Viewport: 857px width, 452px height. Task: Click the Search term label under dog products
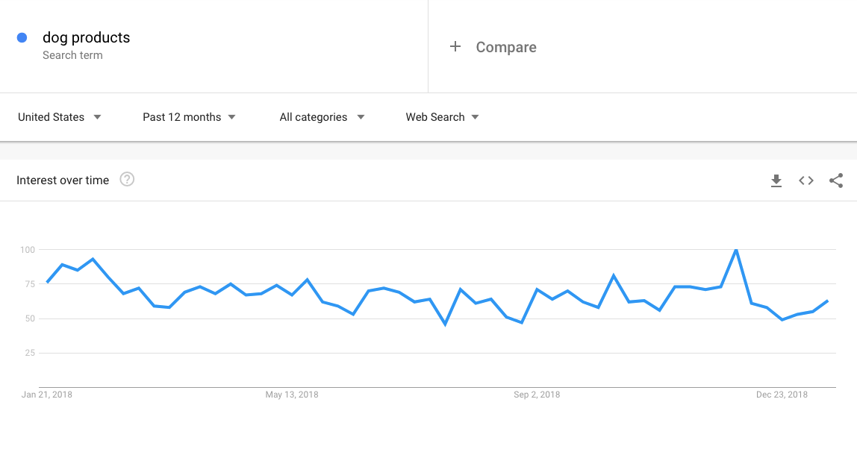(x=72, y=55)
